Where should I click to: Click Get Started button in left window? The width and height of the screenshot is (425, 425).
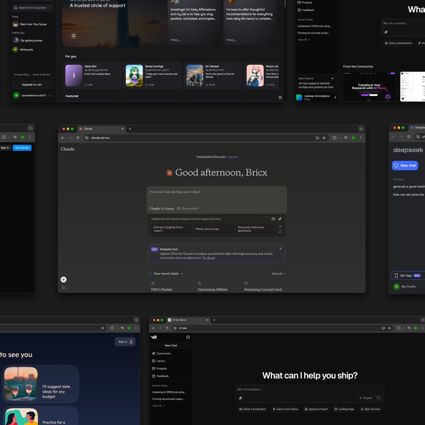(x=22, y=148)
